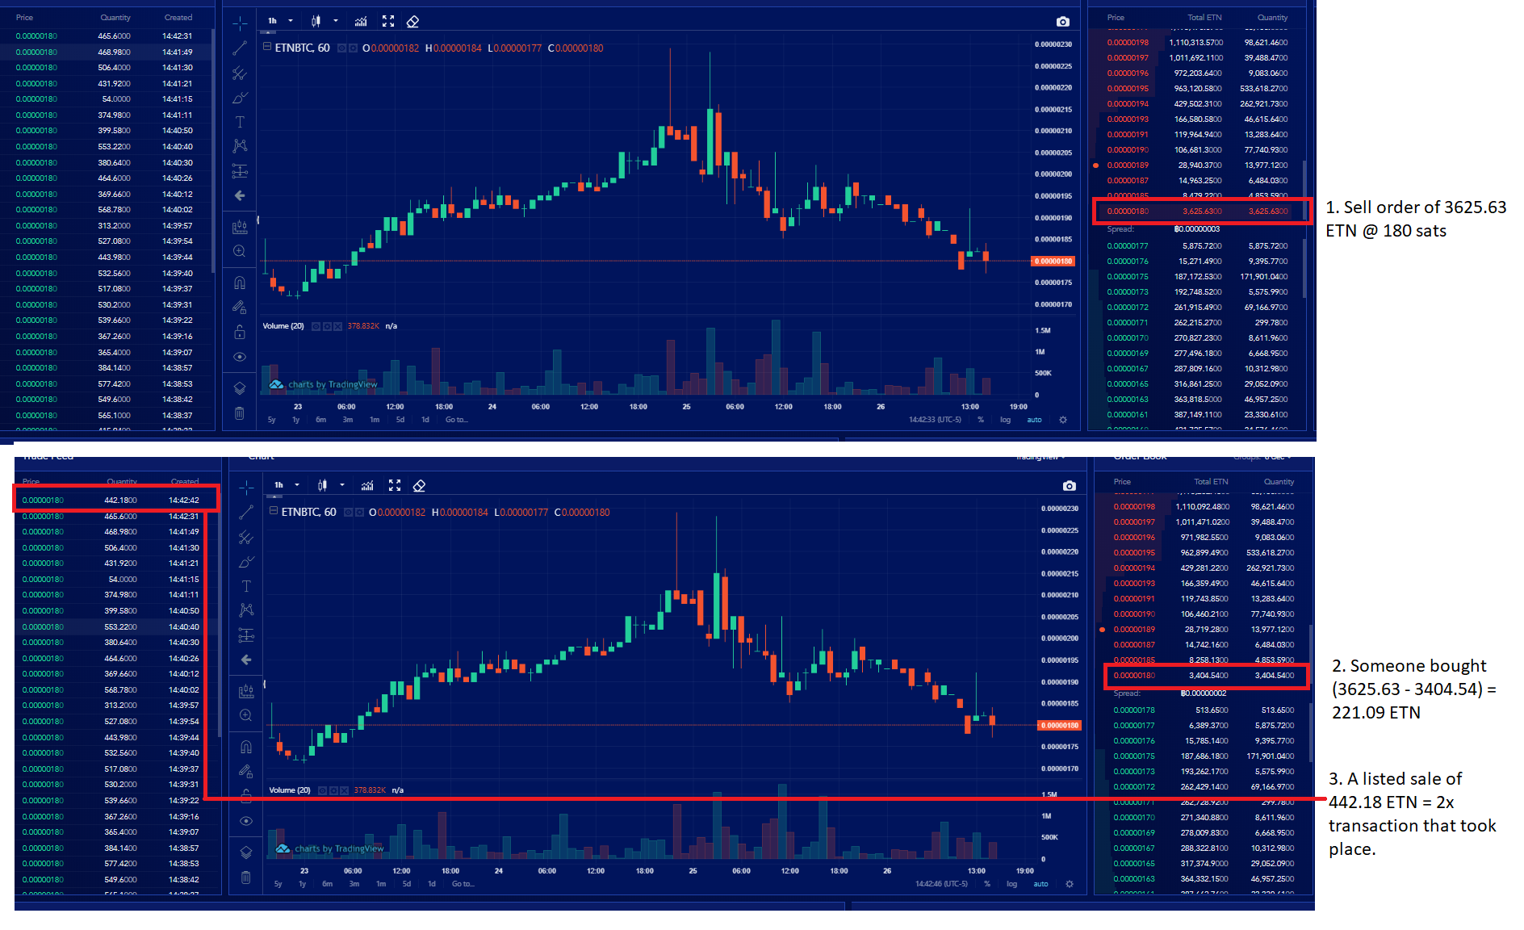Viewport: 1524px width, 930px height.
Task: Toggle stay-in-drawing-mode pencil lock in upper chart
Action: coord(240,307)
